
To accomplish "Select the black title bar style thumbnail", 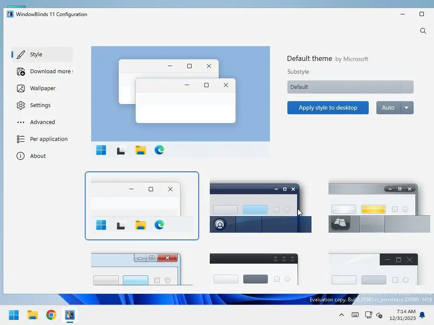I will tap(254, 269).
